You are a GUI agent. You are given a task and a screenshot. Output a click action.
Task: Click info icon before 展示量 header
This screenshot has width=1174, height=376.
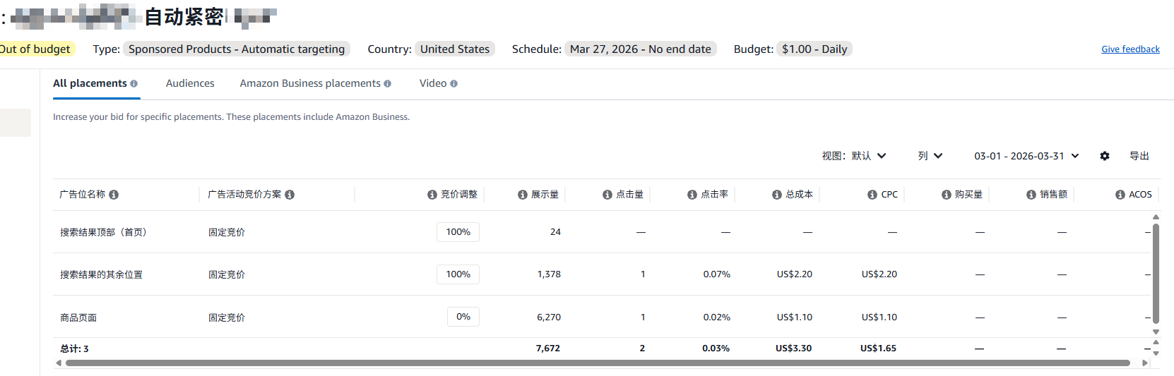click(x=523, y=195)
